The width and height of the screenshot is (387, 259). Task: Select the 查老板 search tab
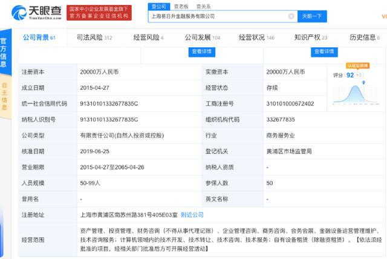pyautogui.click(x=181, y=7)
